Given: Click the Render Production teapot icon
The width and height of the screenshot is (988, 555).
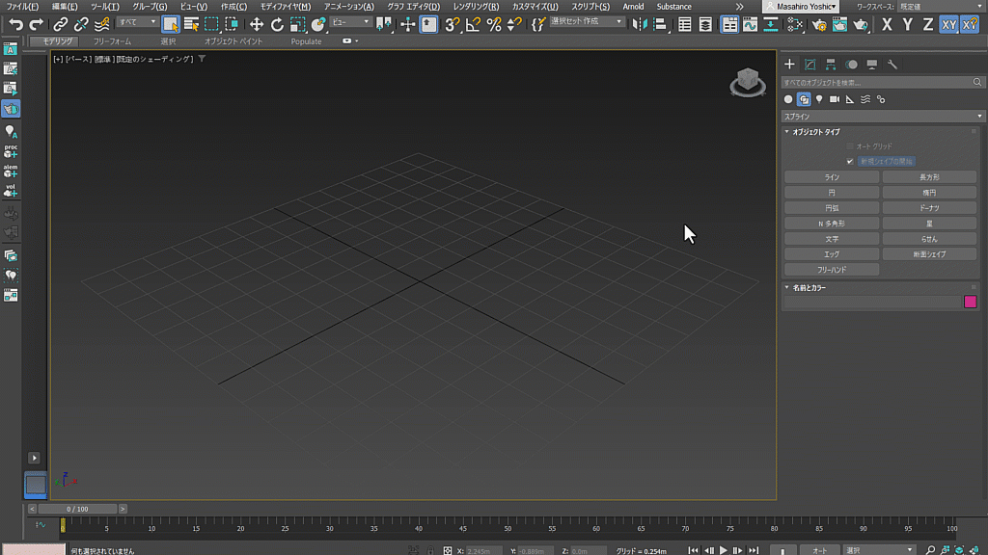Looking at the screenshot, I should click(x=860, y=24).
